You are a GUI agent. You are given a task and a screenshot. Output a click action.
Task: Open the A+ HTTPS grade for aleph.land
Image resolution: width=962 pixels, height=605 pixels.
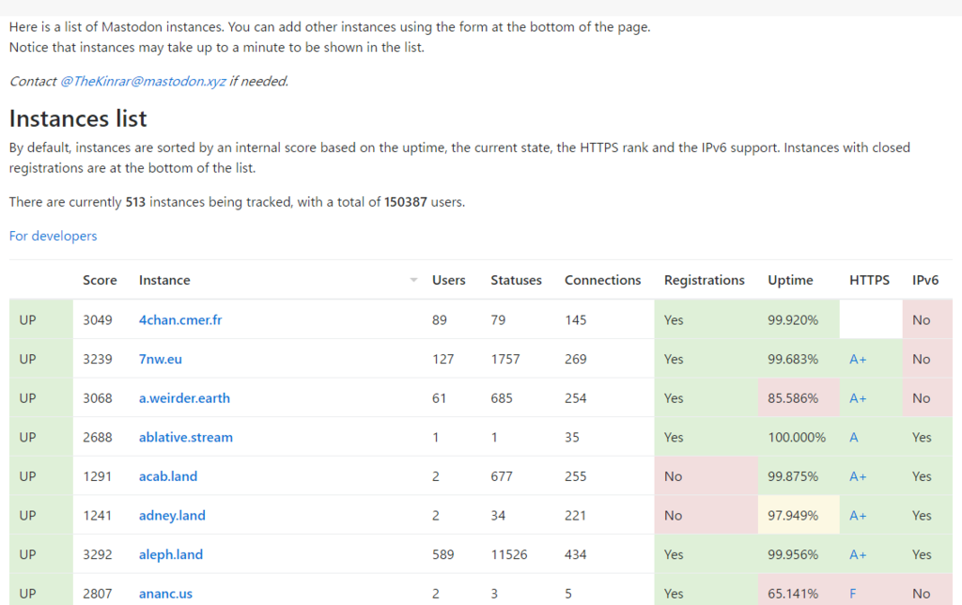[858, 554]
